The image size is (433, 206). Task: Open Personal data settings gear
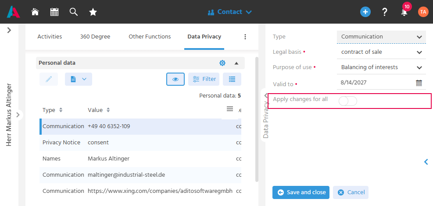222,63
